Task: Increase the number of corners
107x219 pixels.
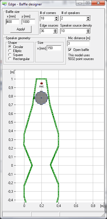Action: point(56,17)
